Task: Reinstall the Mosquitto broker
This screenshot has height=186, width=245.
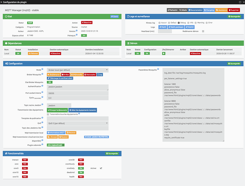Action: pyautogui.click(x=77, y=75)
